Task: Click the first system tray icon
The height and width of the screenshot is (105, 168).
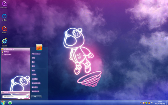Action: click(141, 103)
